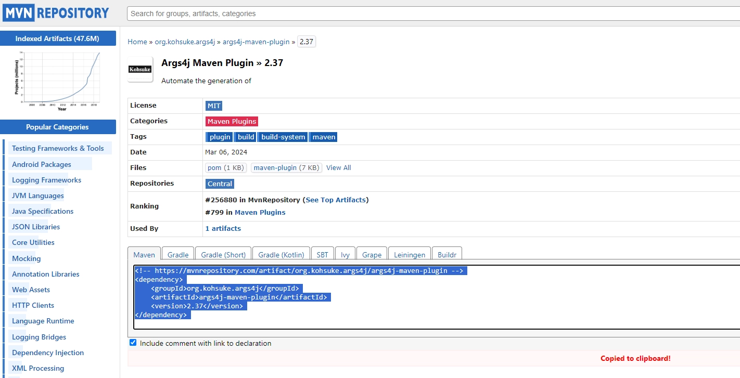Open Testing Frameworks & Tools category

[x=59, y=148]
